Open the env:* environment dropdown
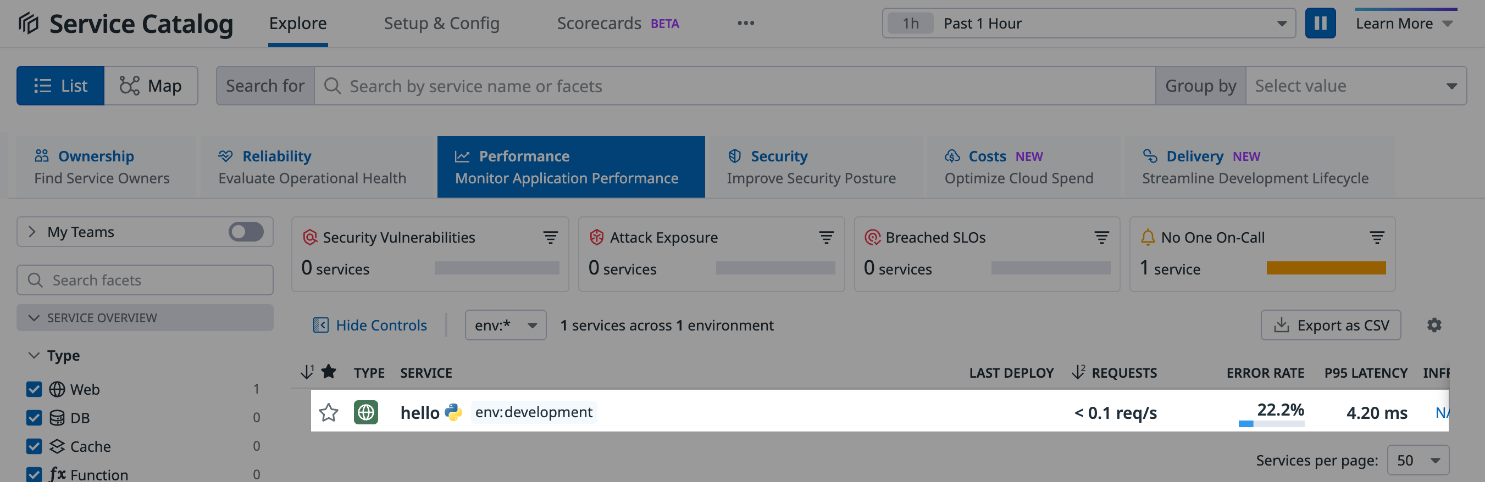 pyautogui.click(x=506, y=325)
